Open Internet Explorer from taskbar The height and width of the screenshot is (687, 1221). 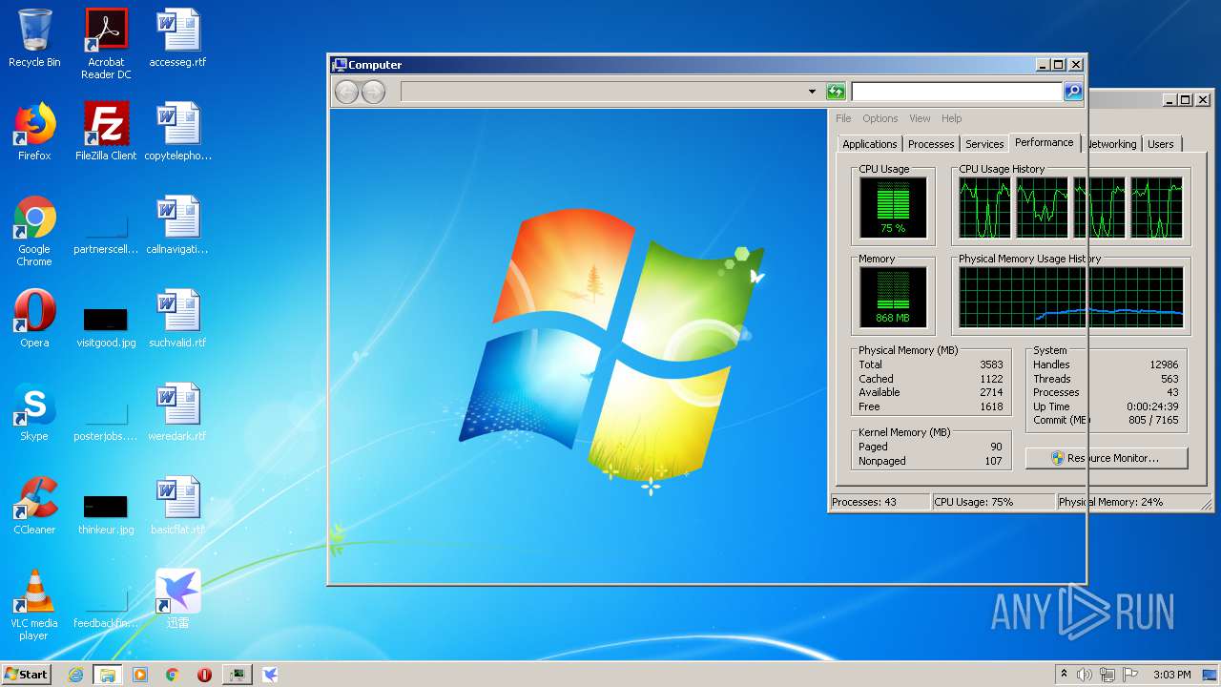[75, 675]
